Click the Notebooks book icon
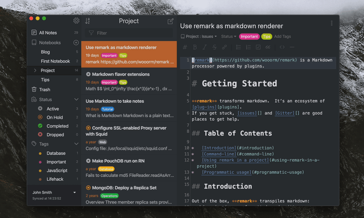Image resolution: width=364 pixels, height=218 pixels. point(34,43)
